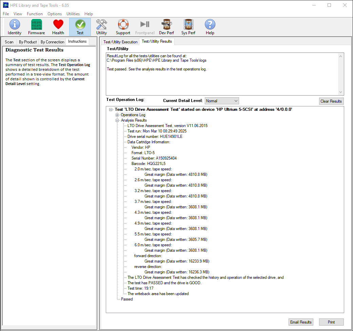Click the Print button
This screenshot has width=353, height=331.
pyautogui.click(x=331, y=322)
